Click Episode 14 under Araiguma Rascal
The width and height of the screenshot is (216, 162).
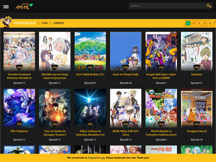(x=197, y=140)
